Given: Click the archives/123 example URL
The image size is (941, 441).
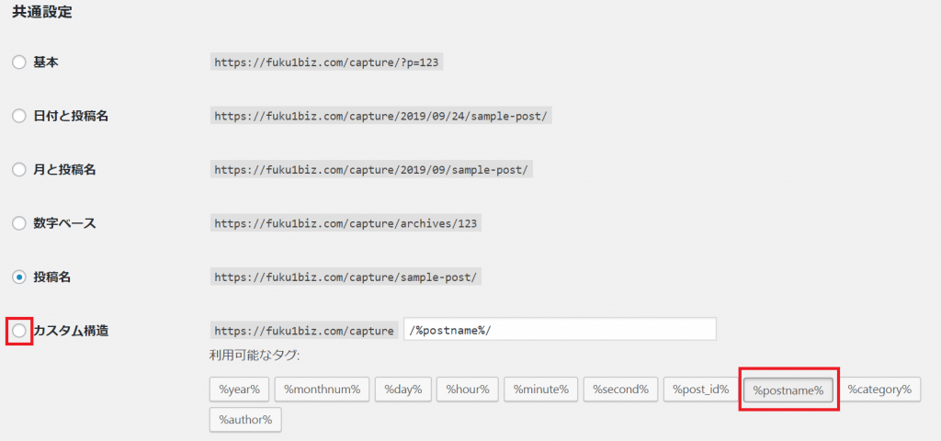Looking at the screenshot, I should [x=346, y=224].
